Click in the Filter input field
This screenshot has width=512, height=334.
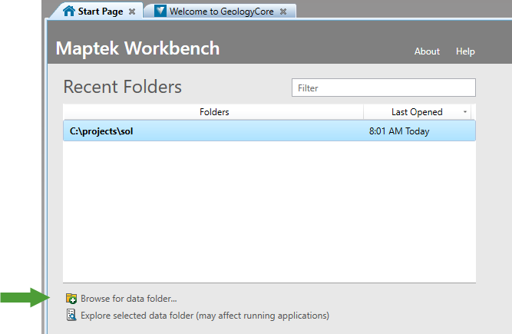click(383, 88)
